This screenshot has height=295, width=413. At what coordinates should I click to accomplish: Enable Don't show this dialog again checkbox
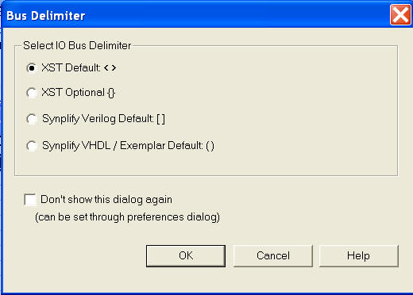point(30,200)
